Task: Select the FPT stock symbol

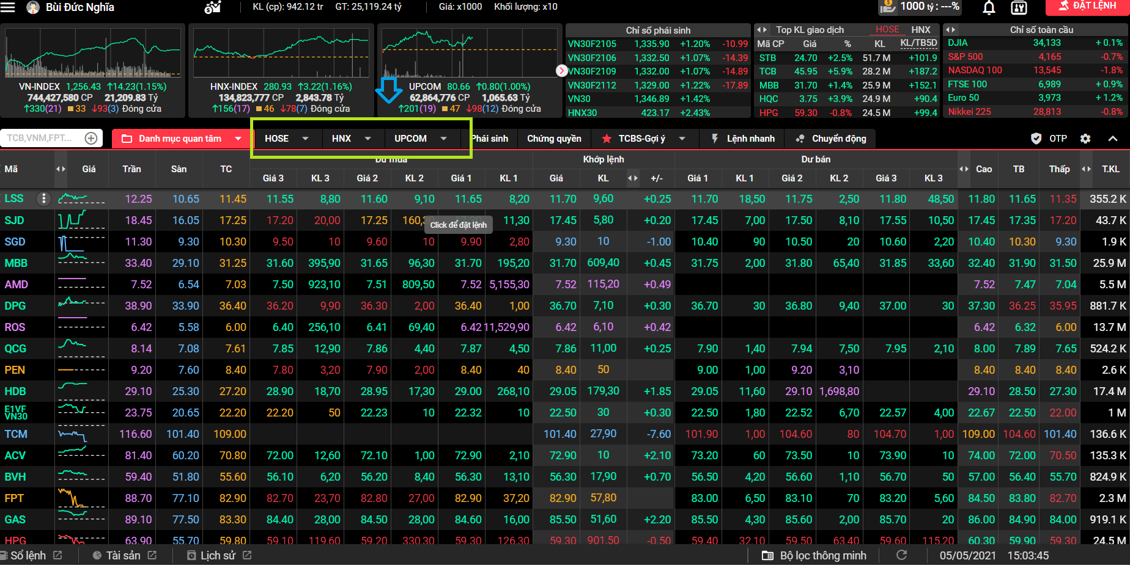Action: [x=14, y=498]
